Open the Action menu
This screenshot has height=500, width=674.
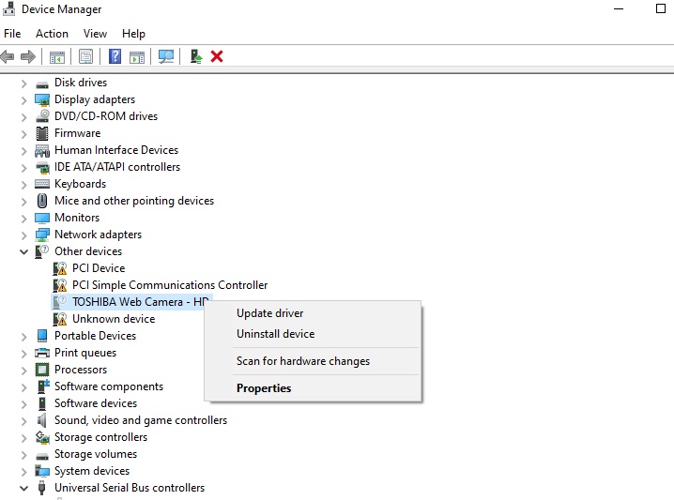click(x=52, y=34)
